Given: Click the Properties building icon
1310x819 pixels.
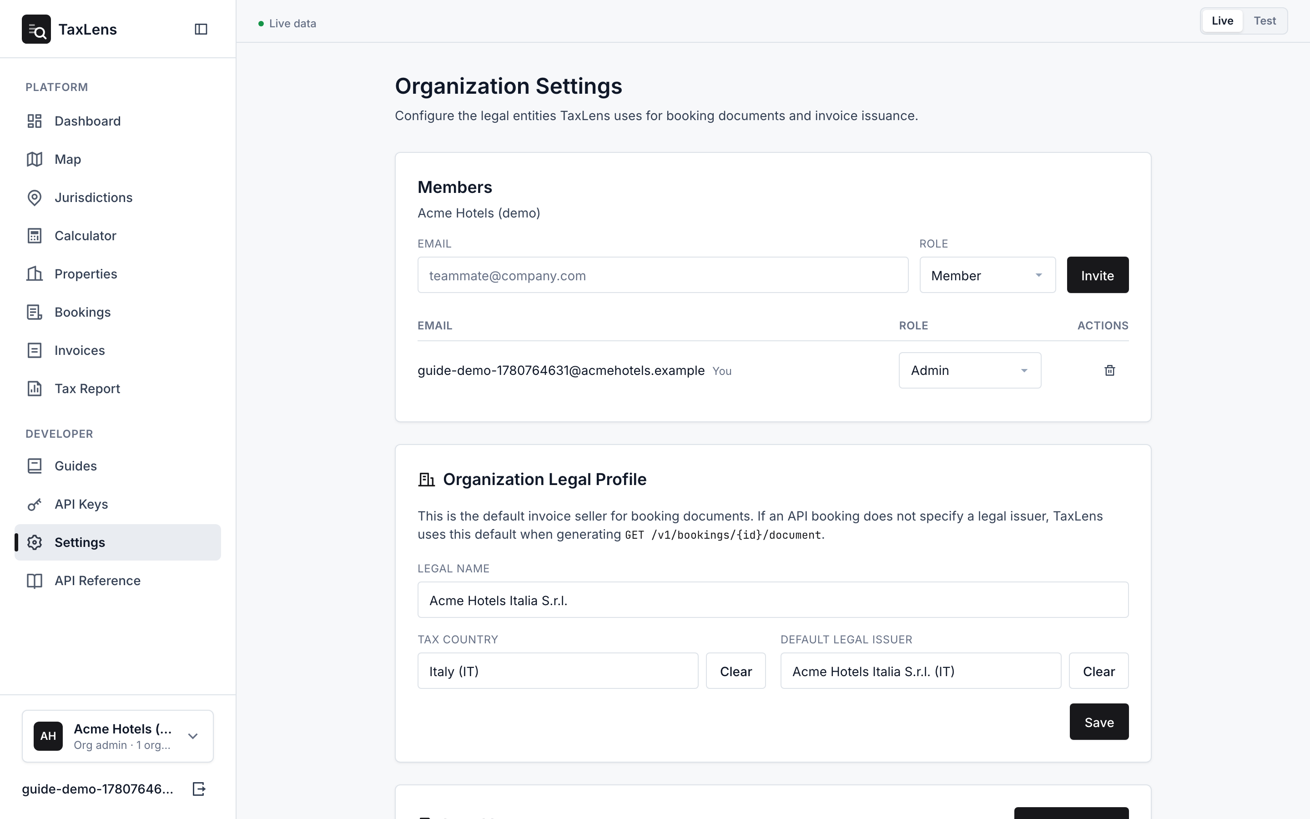Looking at the screenshot, I should 35,274.
